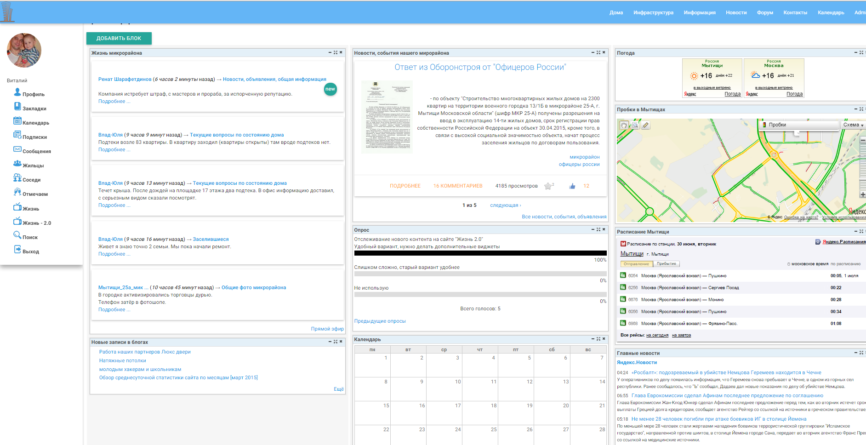866x445 pixels.
Task: Expand the Опрос block to fullscreen
Action: 598,229
